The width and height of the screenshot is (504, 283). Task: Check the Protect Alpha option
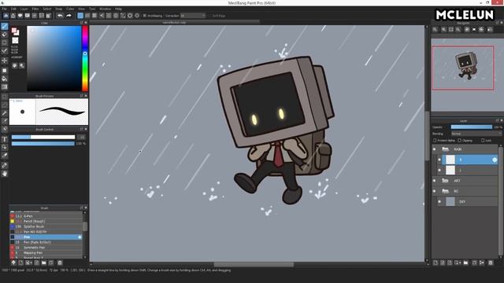435,140
